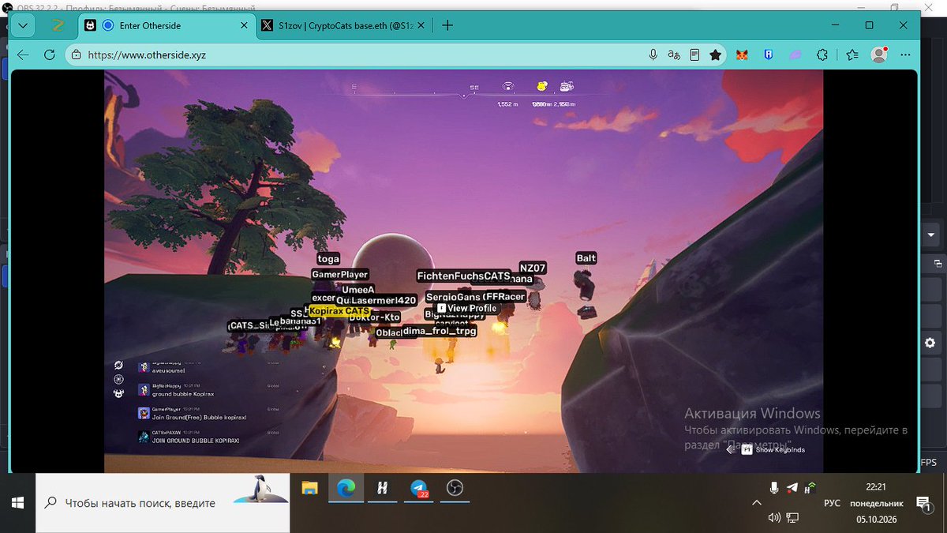Click the Telegram tray icon
947x533 pixels.
tap(792, 489)
